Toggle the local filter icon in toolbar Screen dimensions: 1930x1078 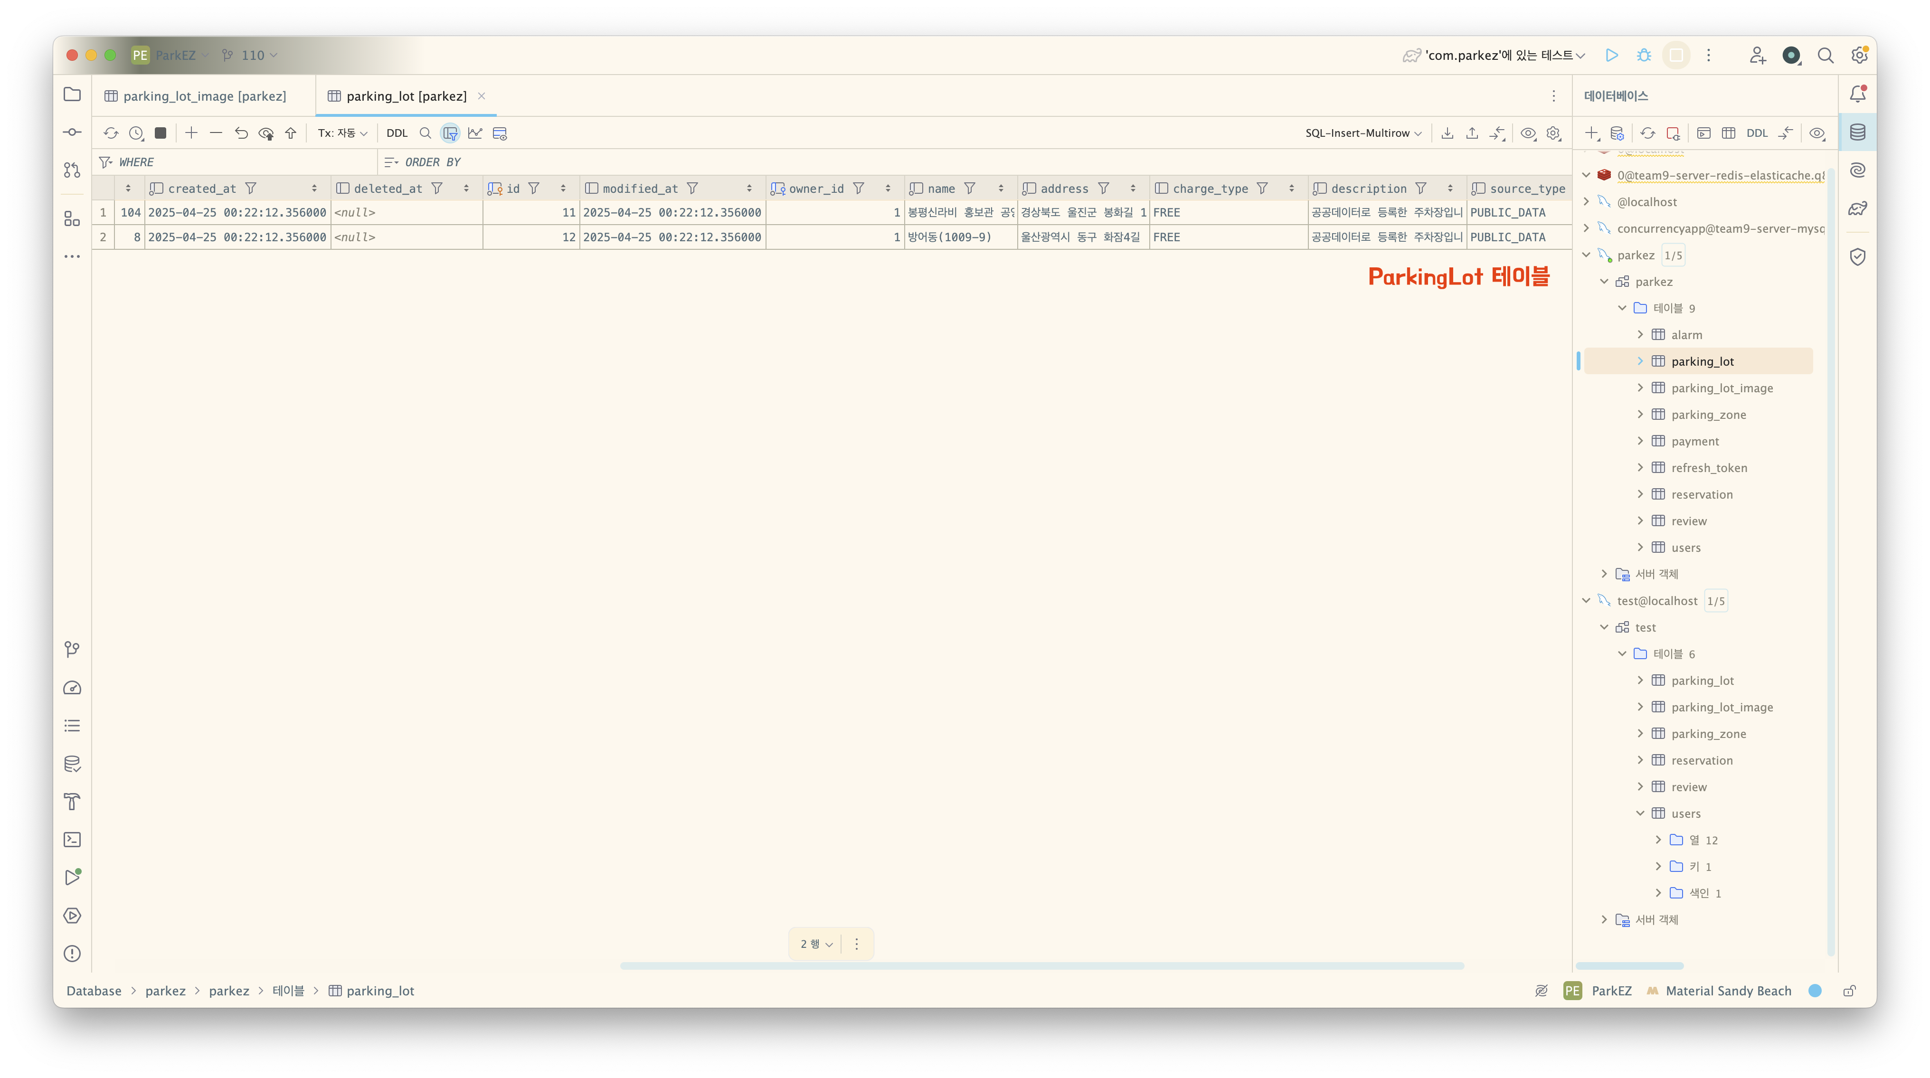[450, 133]
